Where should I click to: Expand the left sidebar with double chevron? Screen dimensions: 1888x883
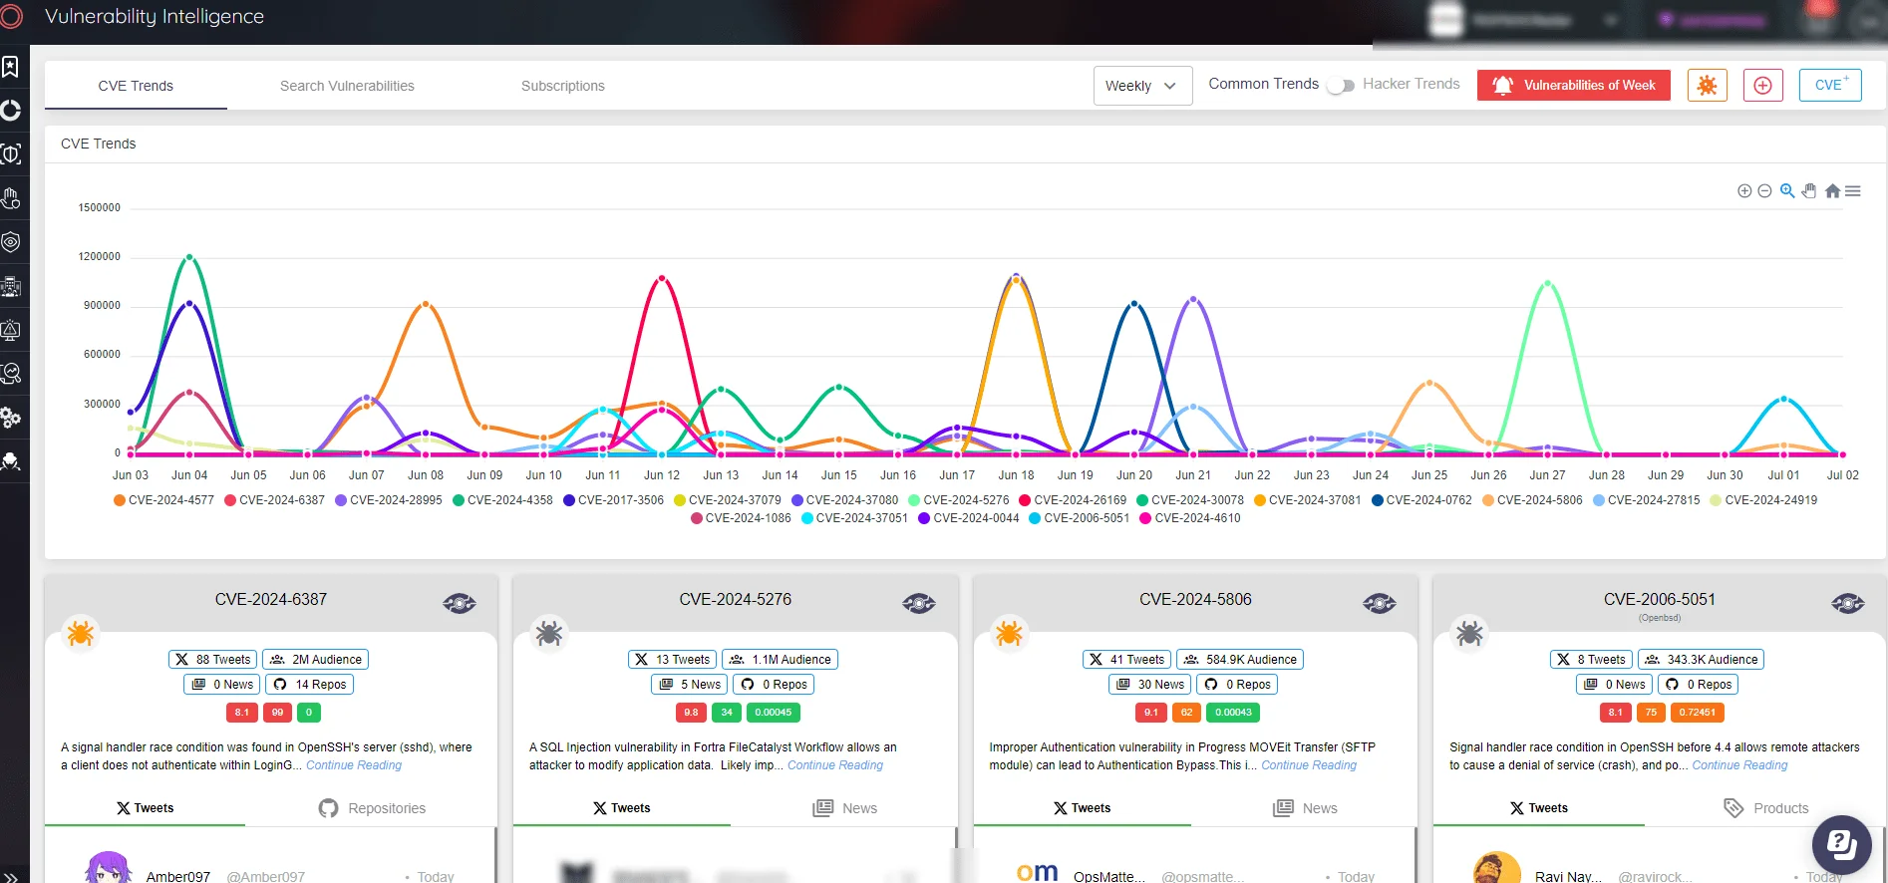(x=10, y=877)
